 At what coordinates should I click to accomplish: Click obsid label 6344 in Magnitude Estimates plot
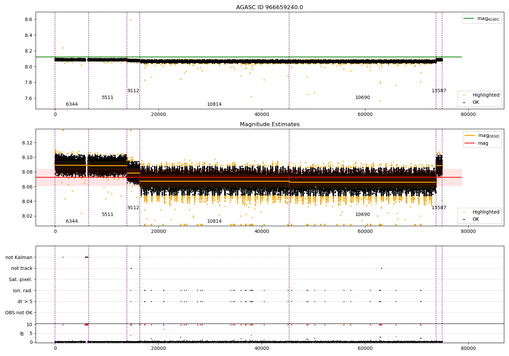(72, 221)
